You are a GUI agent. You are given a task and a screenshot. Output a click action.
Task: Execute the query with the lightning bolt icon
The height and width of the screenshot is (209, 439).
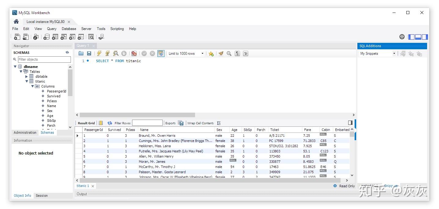[99, 54]
